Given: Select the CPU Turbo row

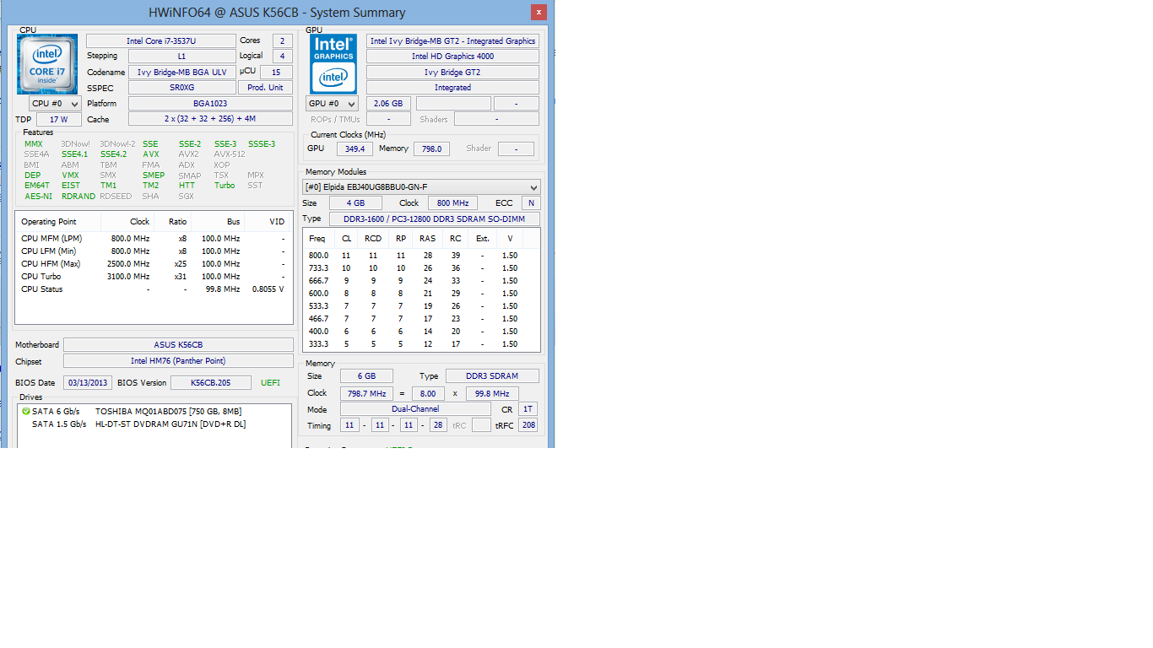Looking at the screenshot, I should click(x=154, y=277).
